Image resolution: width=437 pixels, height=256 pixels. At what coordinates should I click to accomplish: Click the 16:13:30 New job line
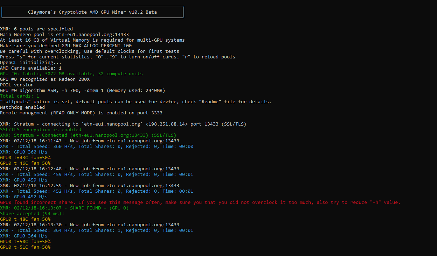pyautogui.click(x=90, y=225)
